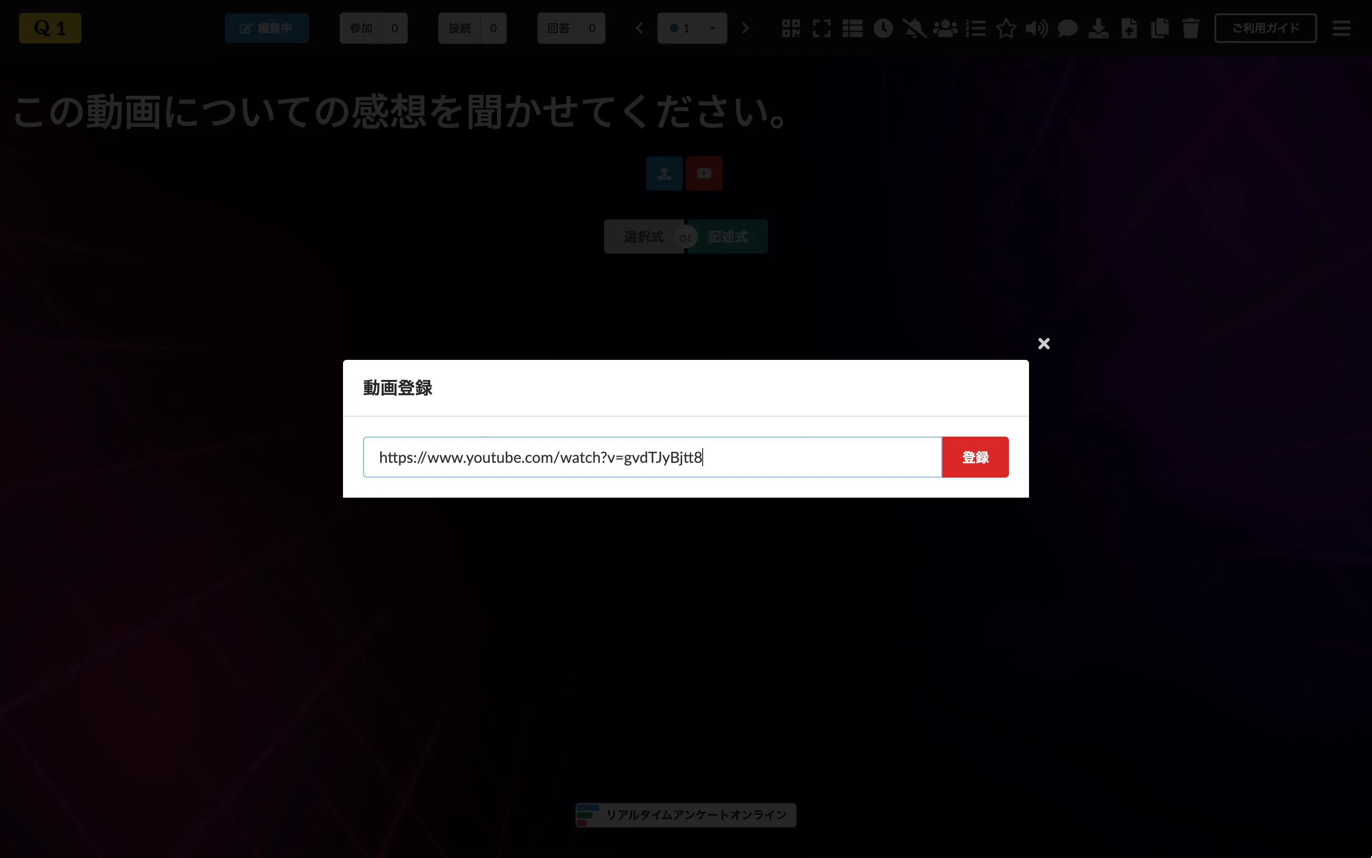Open the file upload icon above the slide
This screenshot has width=1372, height=858.
click(663, 174)
